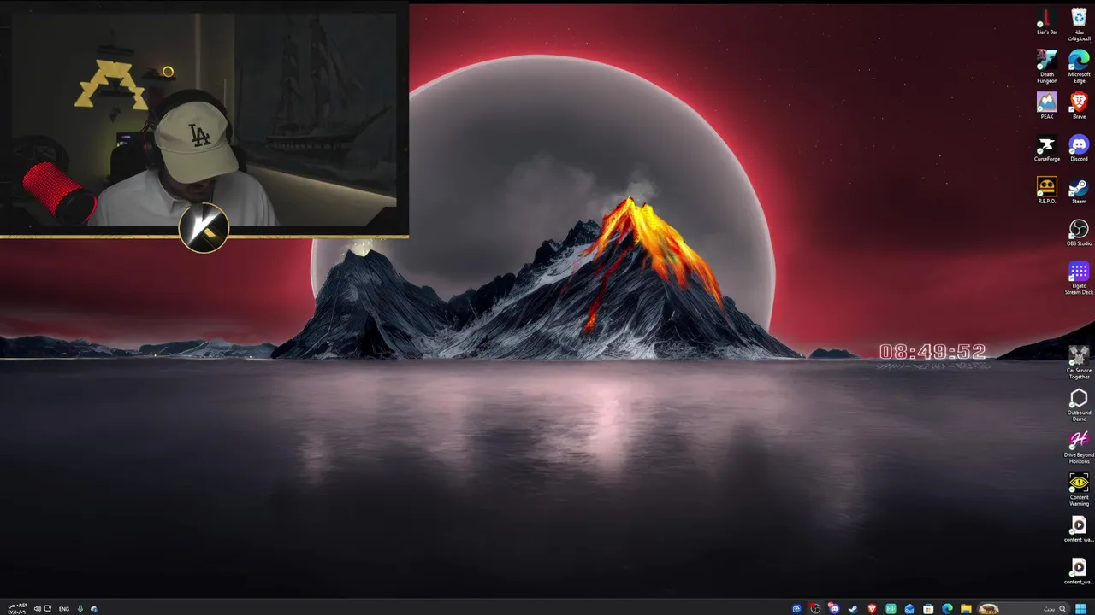Open the Content Warning game icon

1079,489
